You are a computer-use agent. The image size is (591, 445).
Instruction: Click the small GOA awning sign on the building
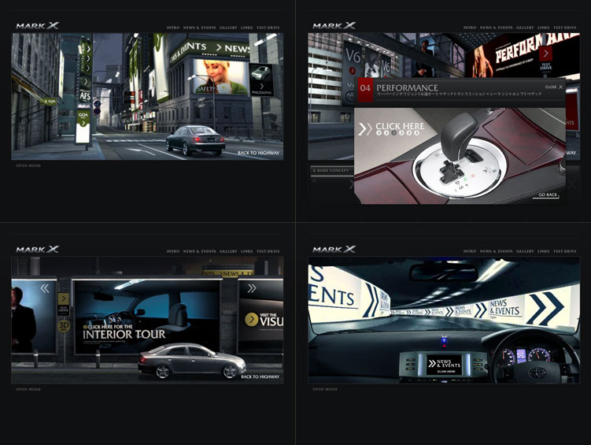pos(50,102)
